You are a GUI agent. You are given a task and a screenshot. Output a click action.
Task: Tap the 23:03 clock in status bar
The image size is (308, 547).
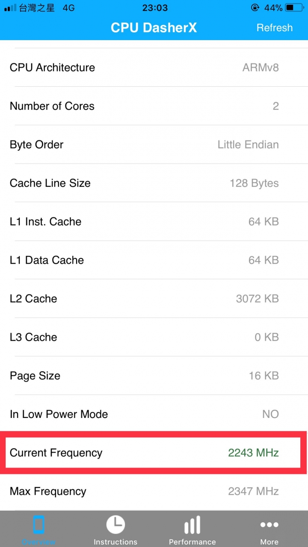(x=155, y=8)
